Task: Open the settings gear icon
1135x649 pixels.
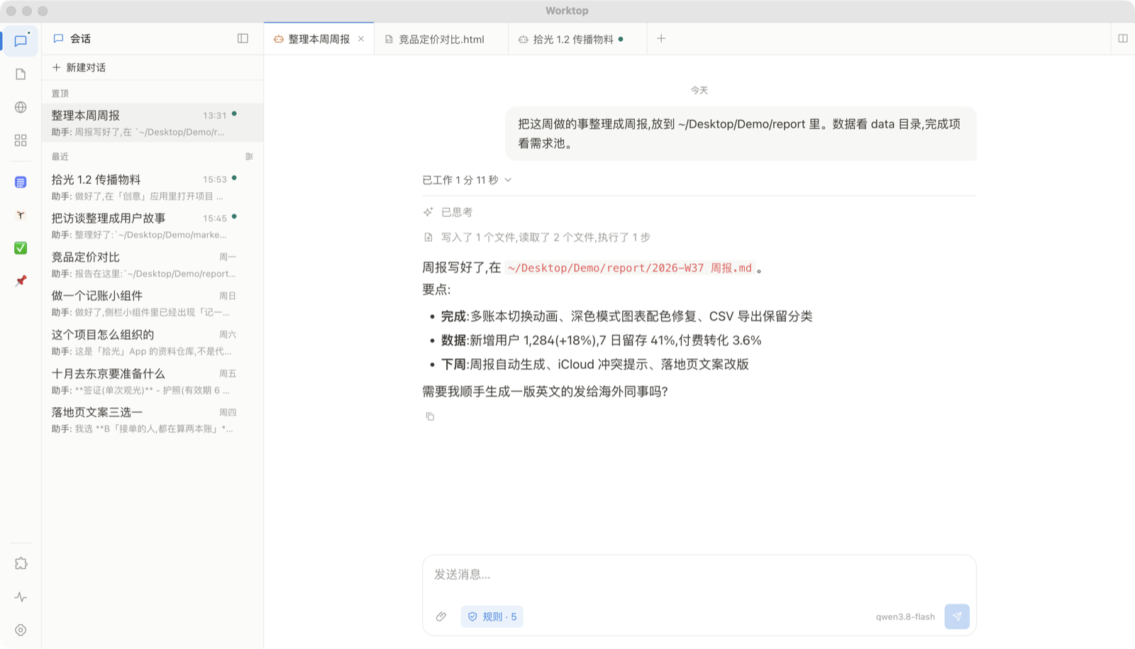Action: pyautogui.click(x=21, y=630)
